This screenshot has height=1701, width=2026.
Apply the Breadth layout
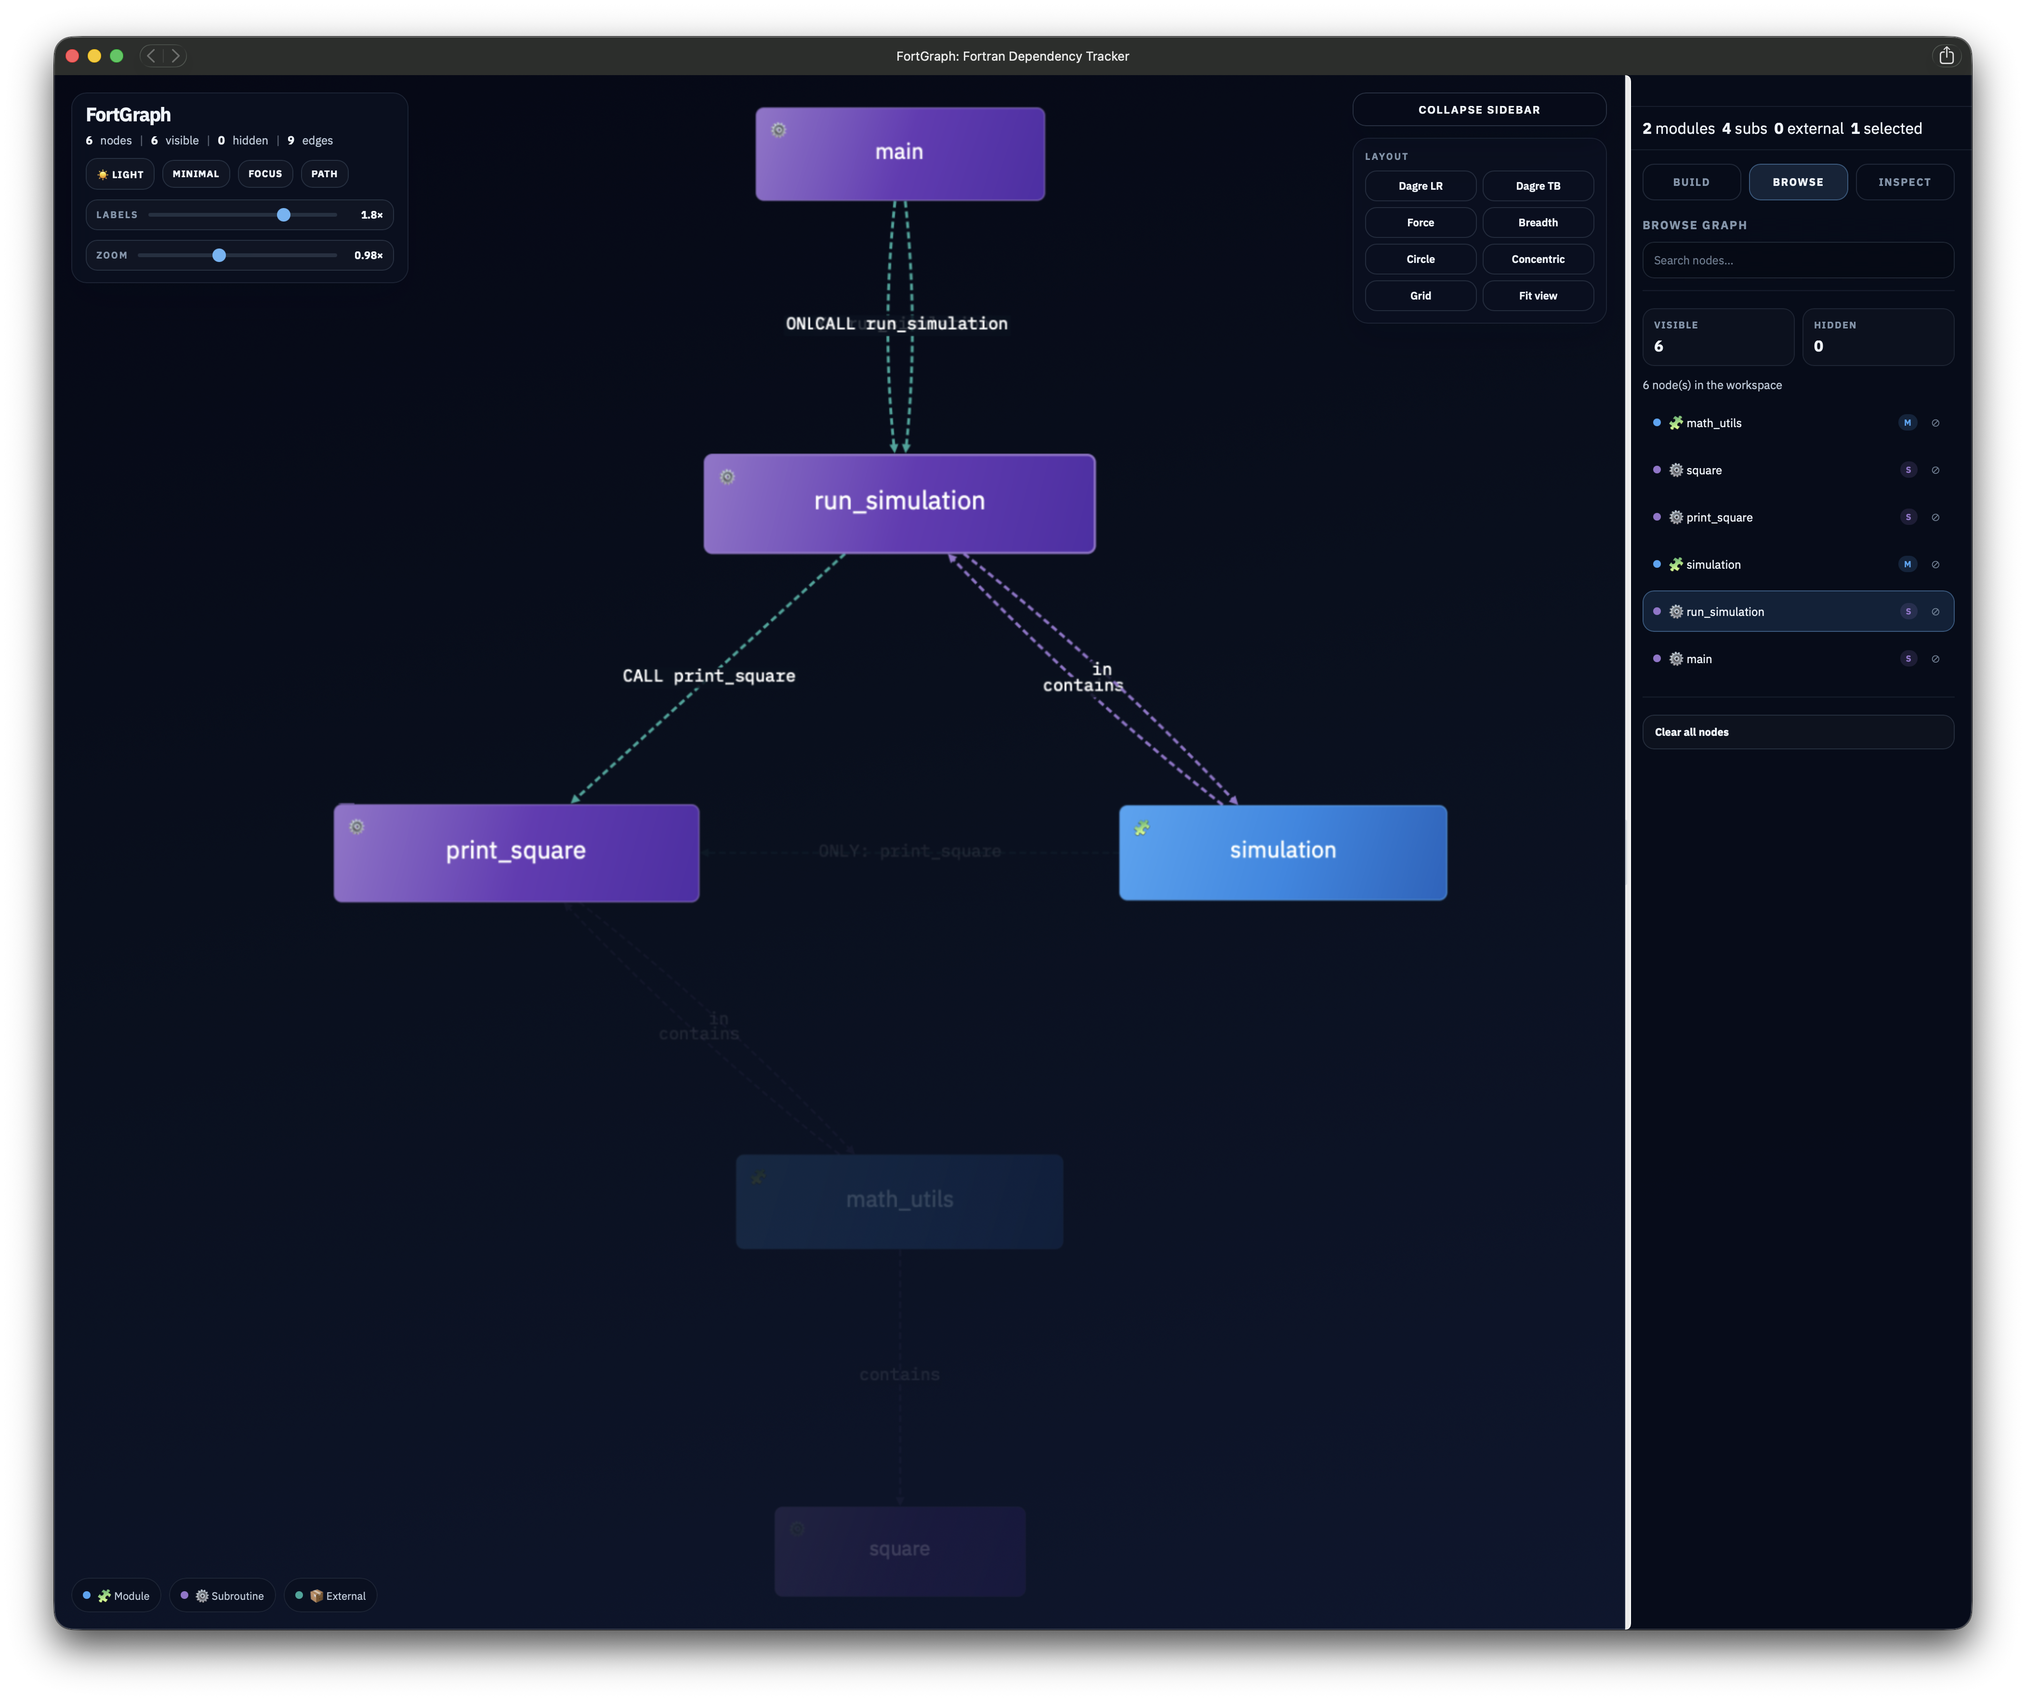coord(1538,223)
